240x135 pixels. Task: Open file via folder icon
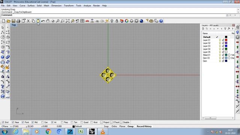9,21
